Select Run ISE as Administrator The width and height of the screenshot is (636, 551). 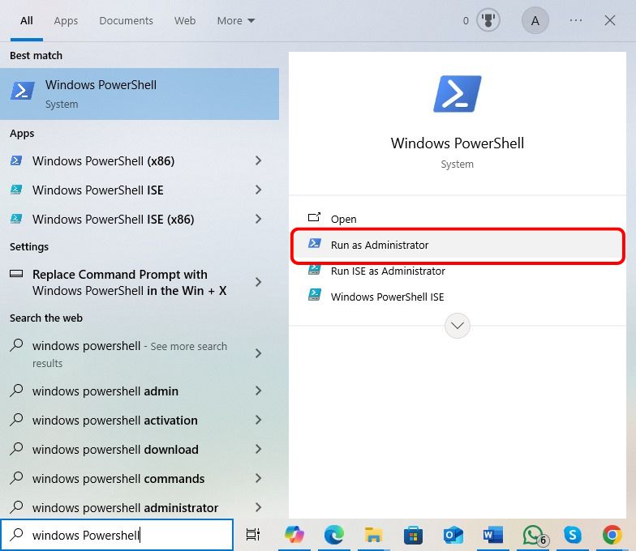pyautogui.click(x=388, y=271)
